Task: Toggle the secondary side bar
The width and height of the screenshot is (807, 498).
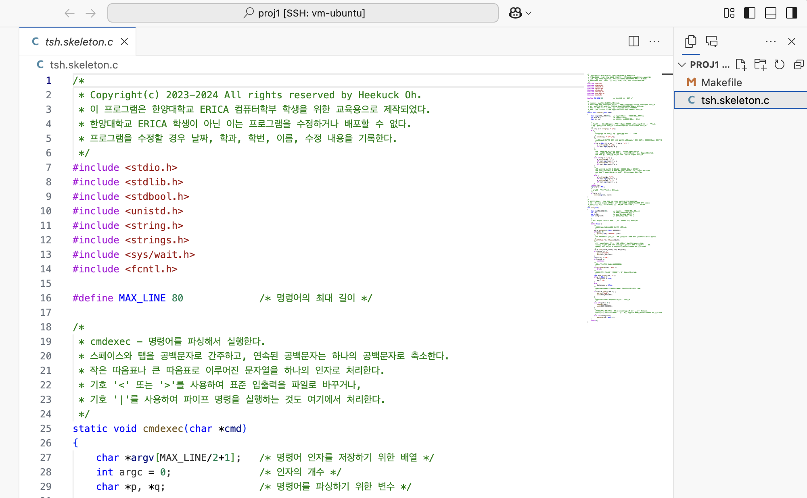Action: [x=792, y=13]
